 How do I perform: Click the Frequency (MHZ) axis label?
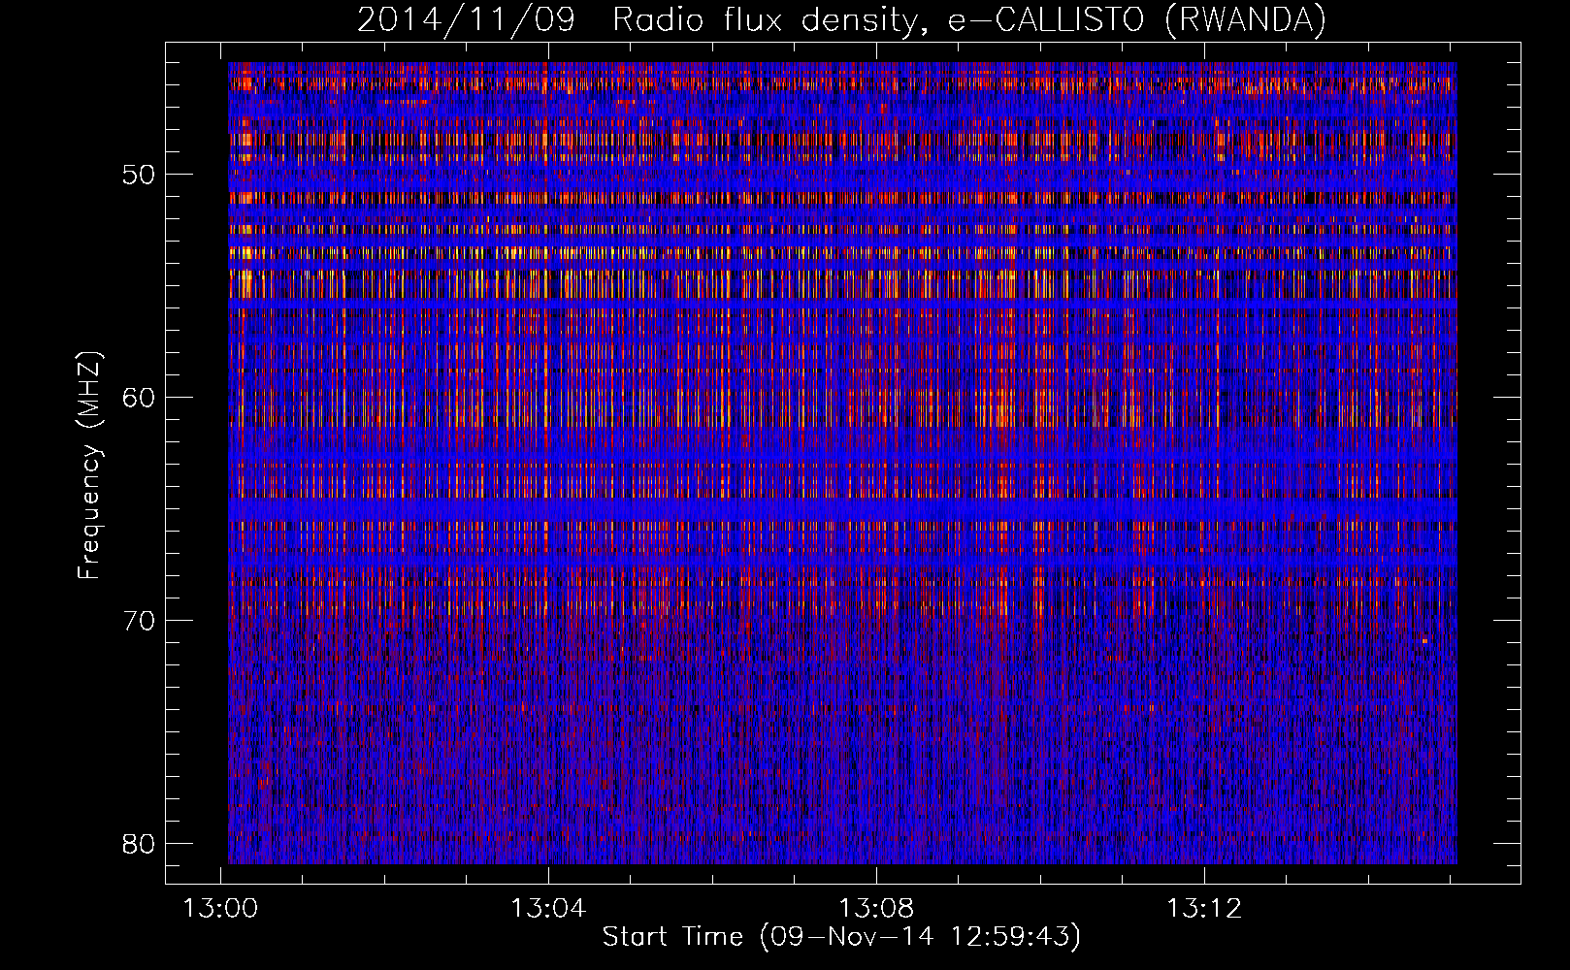[88, 465]
